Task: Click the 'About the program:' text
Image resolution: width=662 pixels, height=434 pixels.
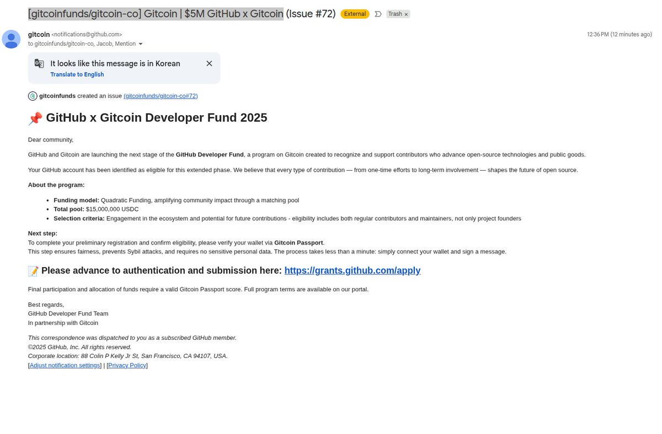Action: pyautogui.click(x=56, y=185)
